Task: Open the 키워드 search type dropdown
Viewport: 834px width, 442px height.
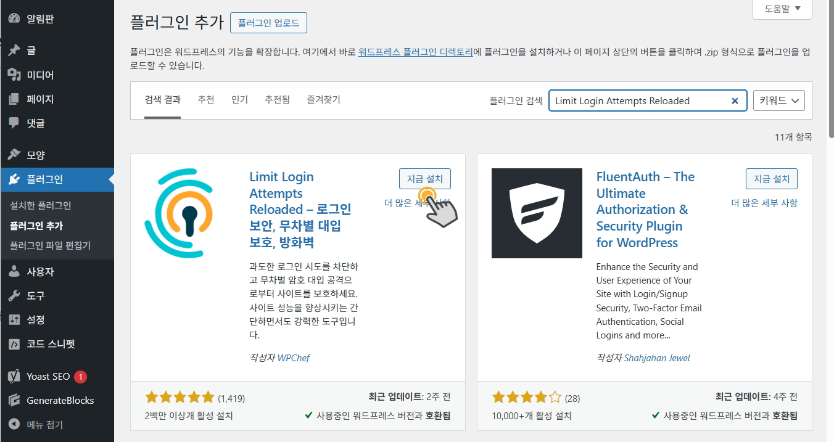Action: pyautogui.click(x=778, y=100)
